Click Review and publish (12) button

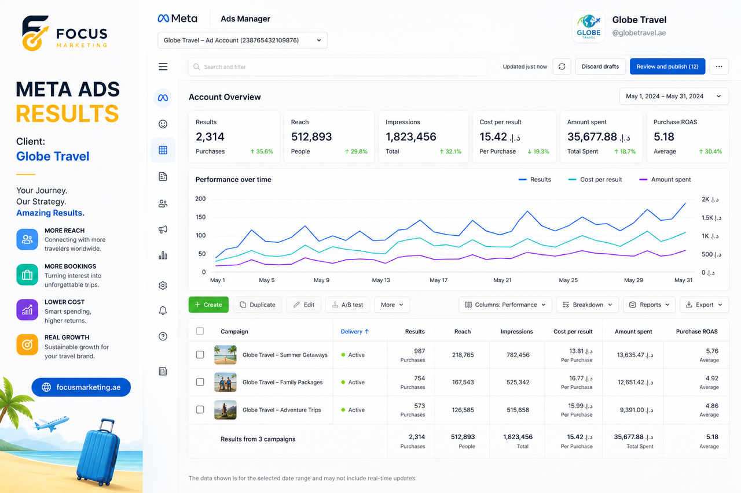tap(667, 66)
